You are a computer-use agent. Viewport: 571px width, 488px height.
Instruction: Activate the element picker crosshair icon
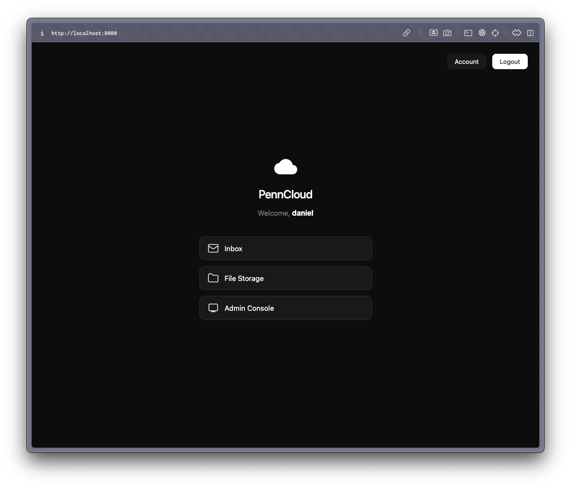coord(495,33)
